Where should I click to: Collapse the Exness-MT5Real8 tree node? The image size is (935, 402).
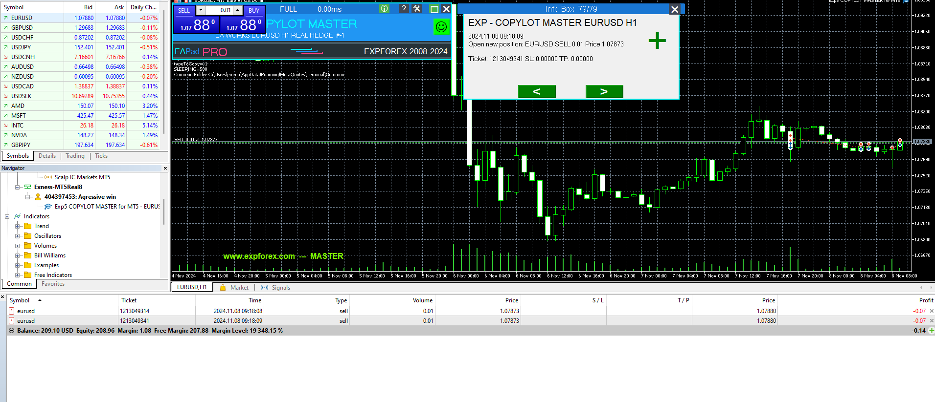pos(17,187)
